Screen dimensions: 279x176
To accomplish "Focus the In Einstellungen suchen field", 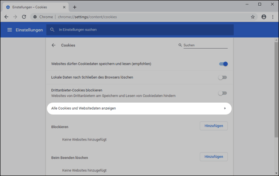I will 140,30.
